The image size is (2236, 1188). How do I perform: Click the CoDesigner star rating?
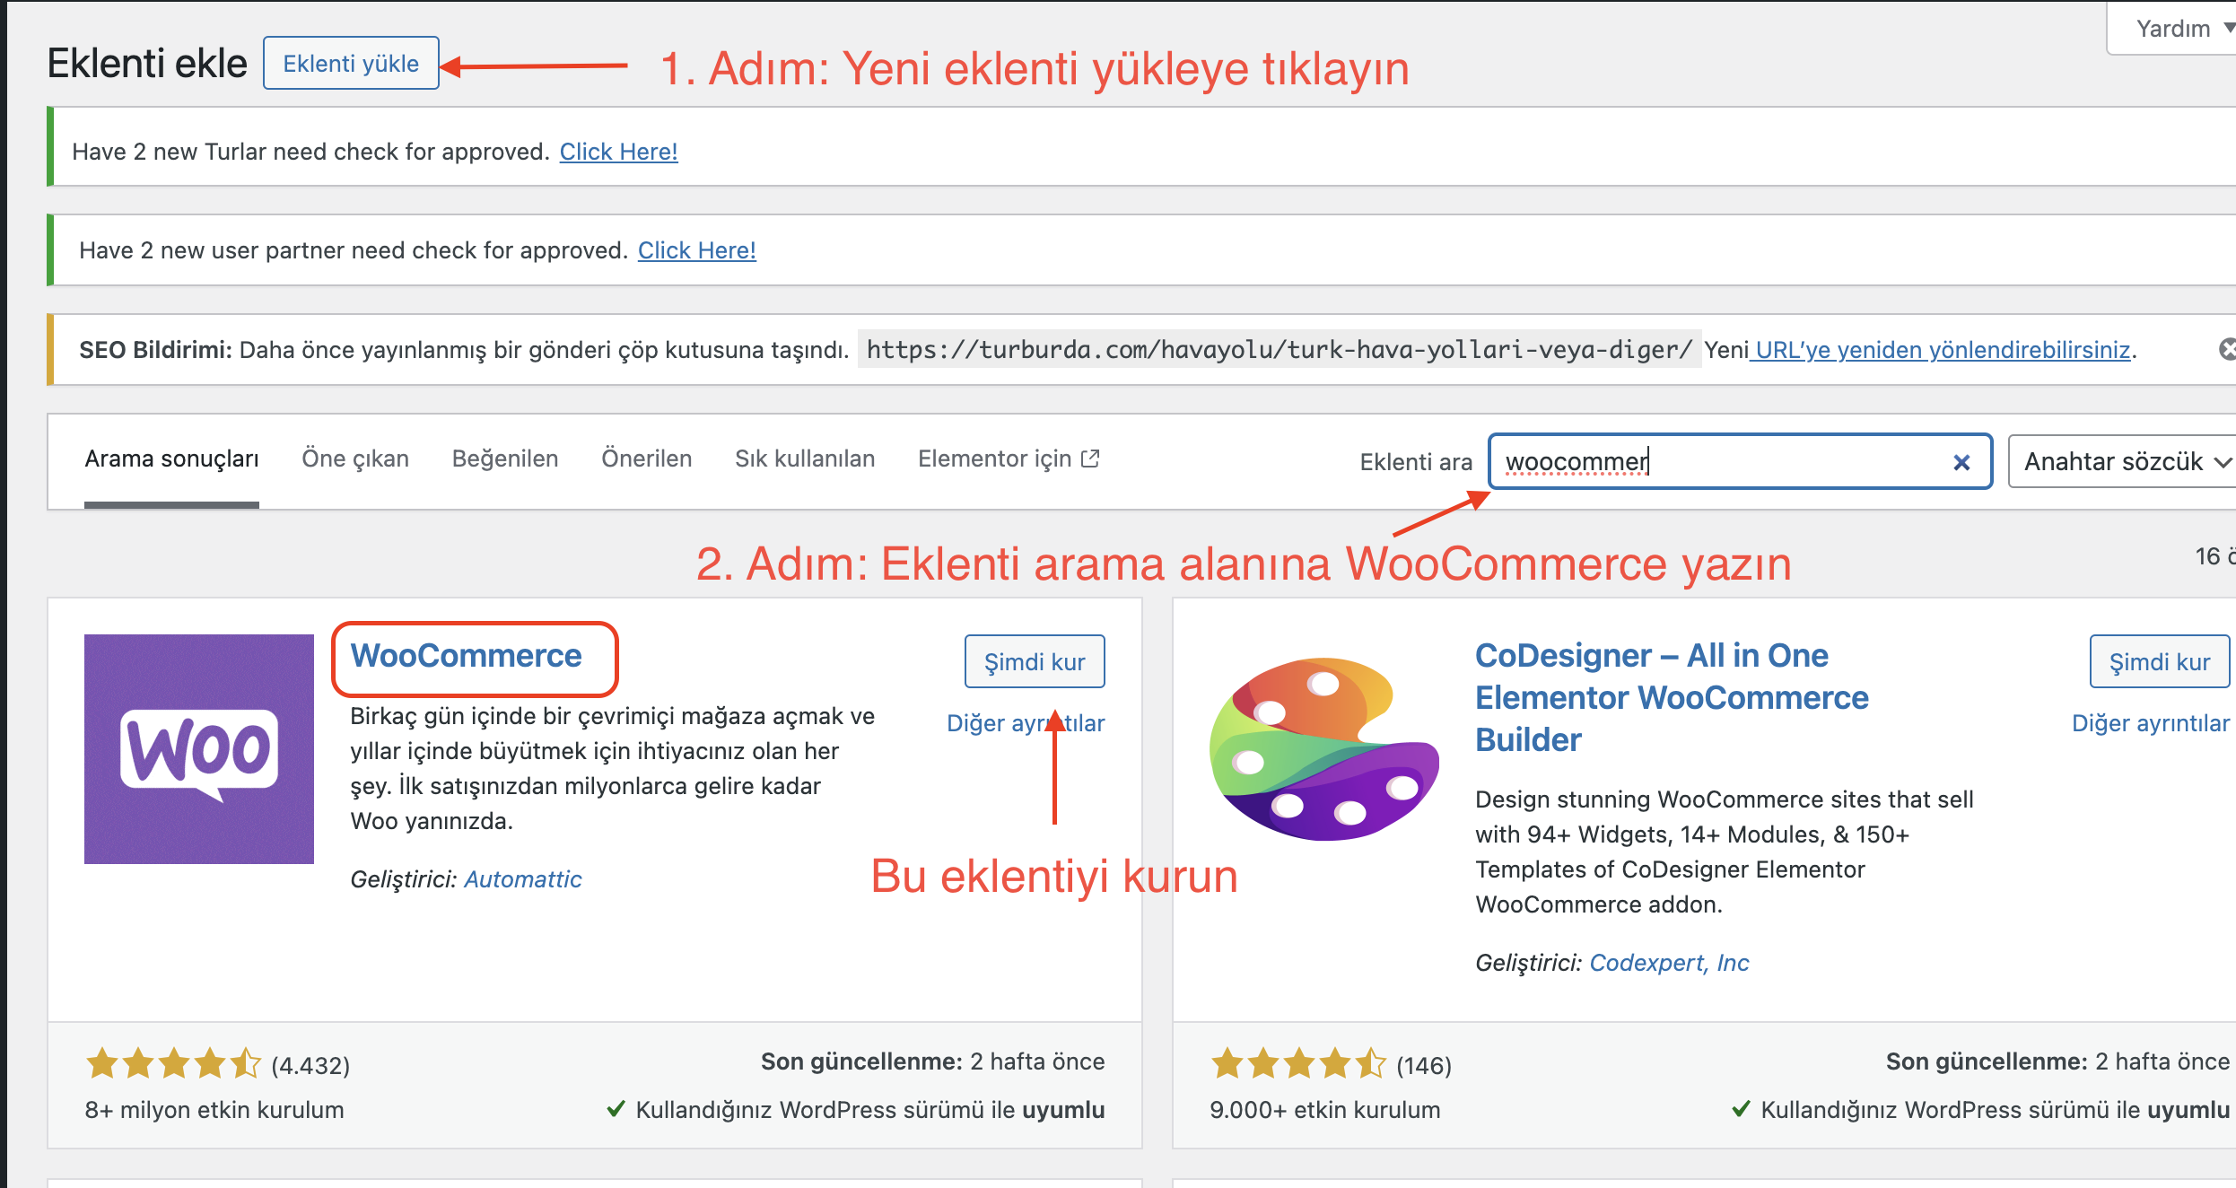[x=1298, y=1064]
